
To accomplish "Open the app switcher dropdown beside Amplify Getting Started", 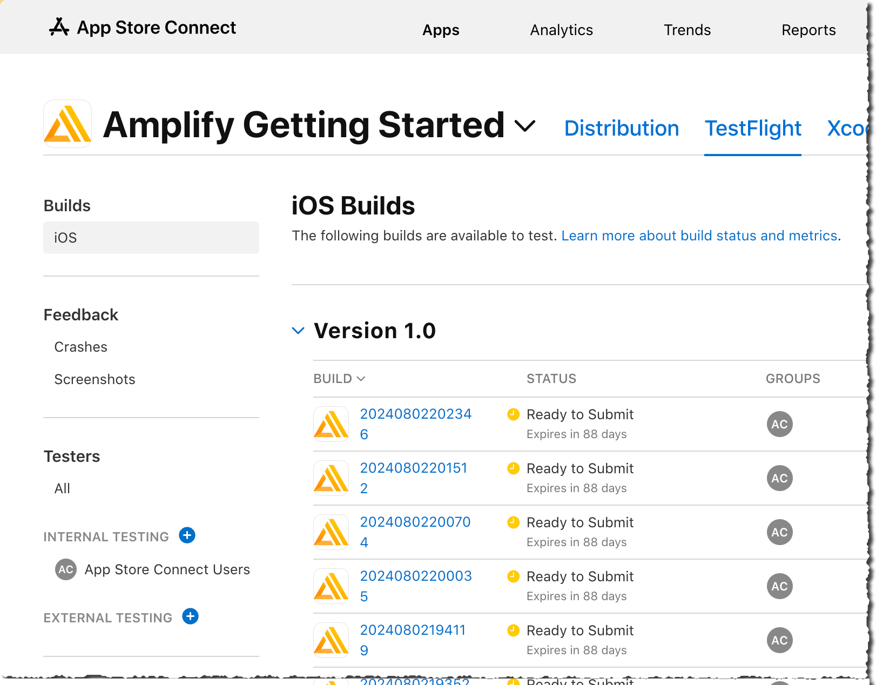I will [x=524, y=127].
